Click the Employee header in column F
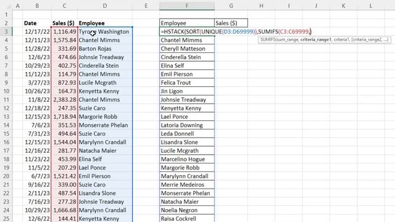The height and width of the screenshot is (222, 395). [187, 23]
